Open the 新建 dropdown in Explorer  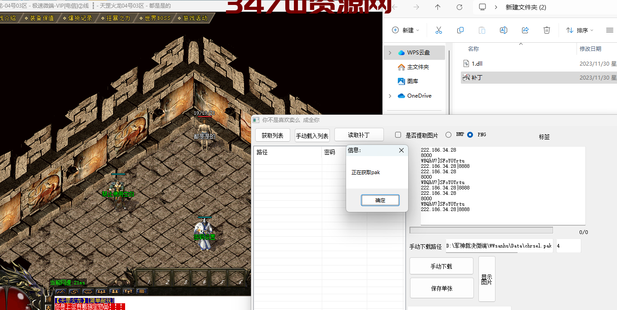coord(405,30)
